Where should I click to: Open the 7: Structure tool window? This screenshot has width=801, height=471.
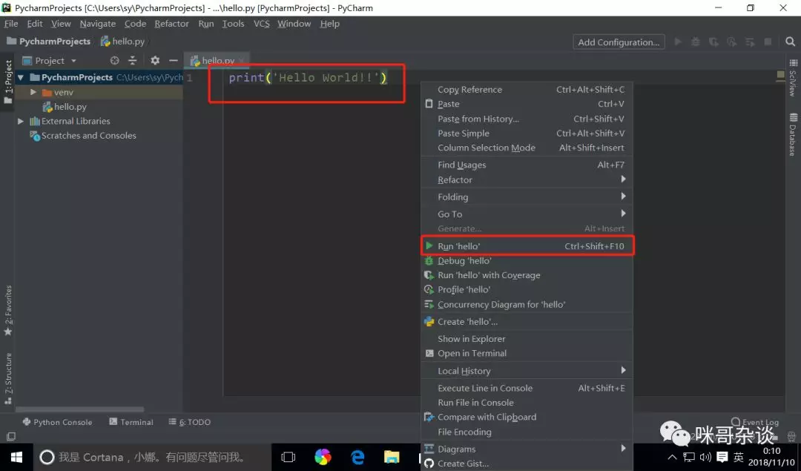(8, 378)
